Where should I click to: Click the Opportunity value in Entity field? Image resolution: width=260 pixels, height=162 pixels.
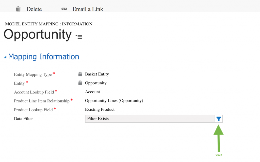[x=96, y=83]
